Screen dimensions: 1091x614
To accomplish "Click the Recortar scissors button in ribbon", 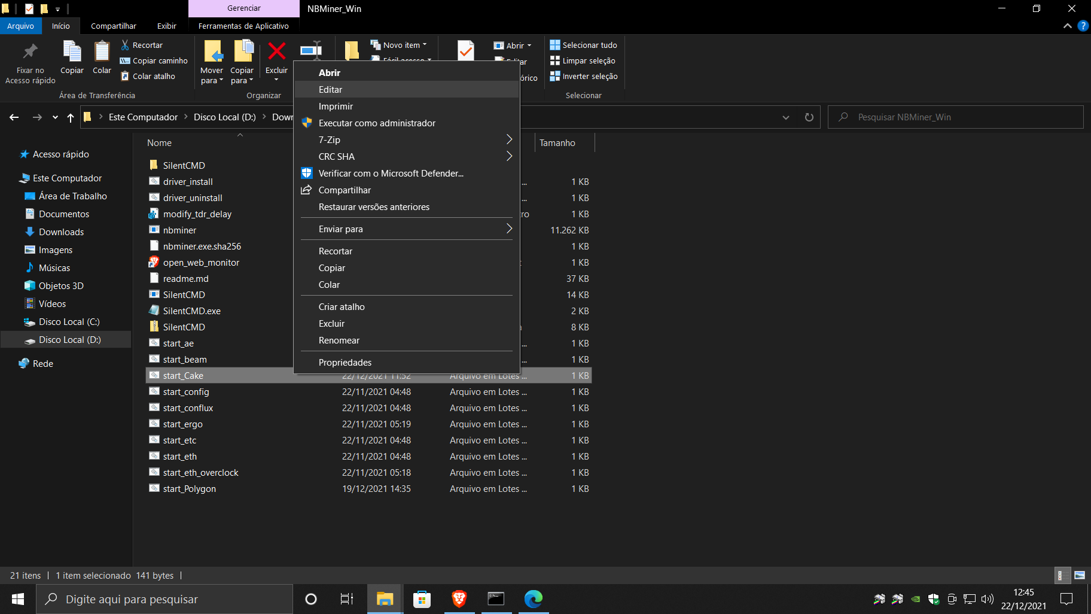I will point(142,45).
